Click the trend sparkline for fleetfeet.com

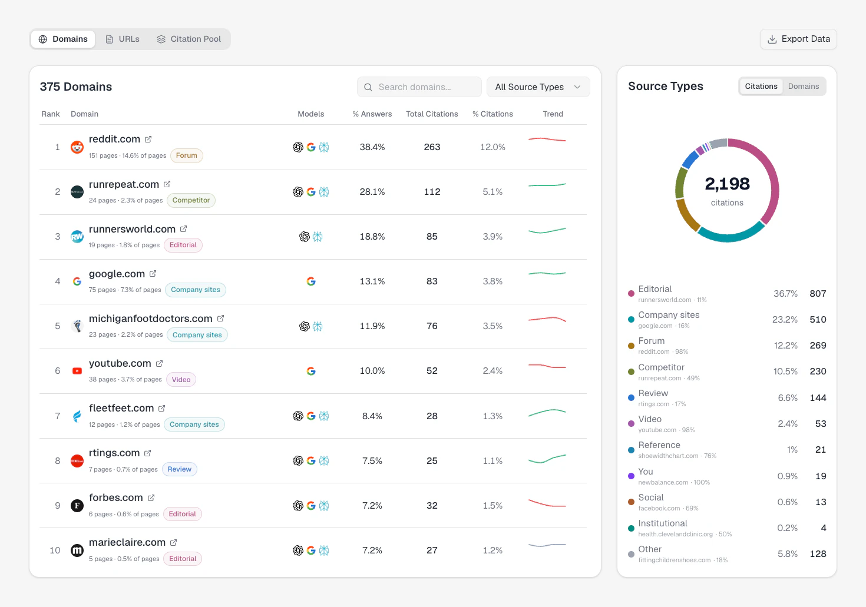[x=547, y=412]
